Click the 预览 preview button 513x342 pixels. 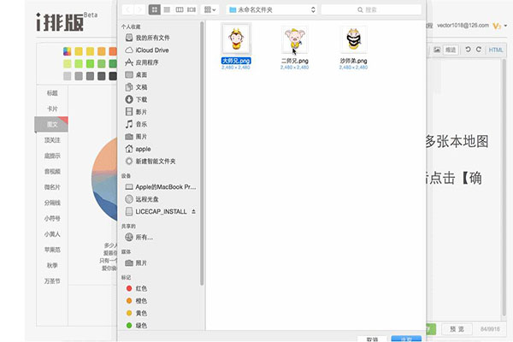[x=456, y=329]
